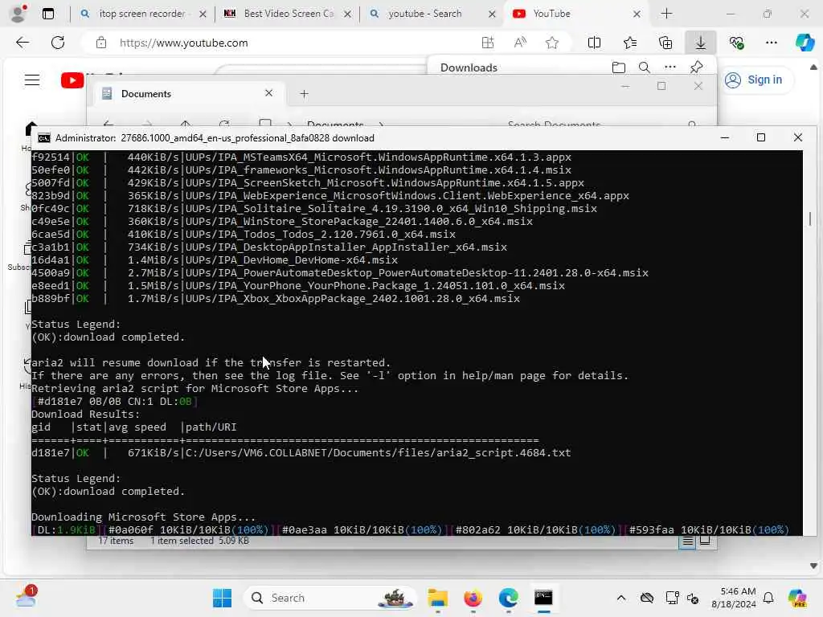823x617 pixels.
Task: Click the Edge profile avatar icon
Action: click(18, 14)
